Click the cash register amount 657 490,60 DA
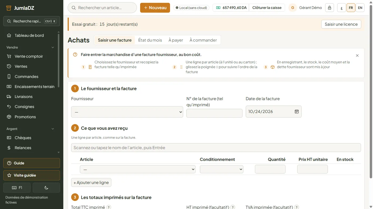The height and width of the screenshot is (209, 373). click(231, 8)
